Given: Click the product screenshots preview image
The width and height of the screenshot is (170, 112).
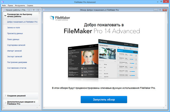Looking at the screenshot, I should click(x=103, y=59).
